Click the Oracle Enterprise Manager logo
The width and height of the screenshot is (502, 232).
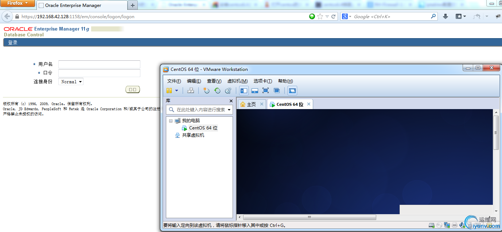[x=47, y=29]
